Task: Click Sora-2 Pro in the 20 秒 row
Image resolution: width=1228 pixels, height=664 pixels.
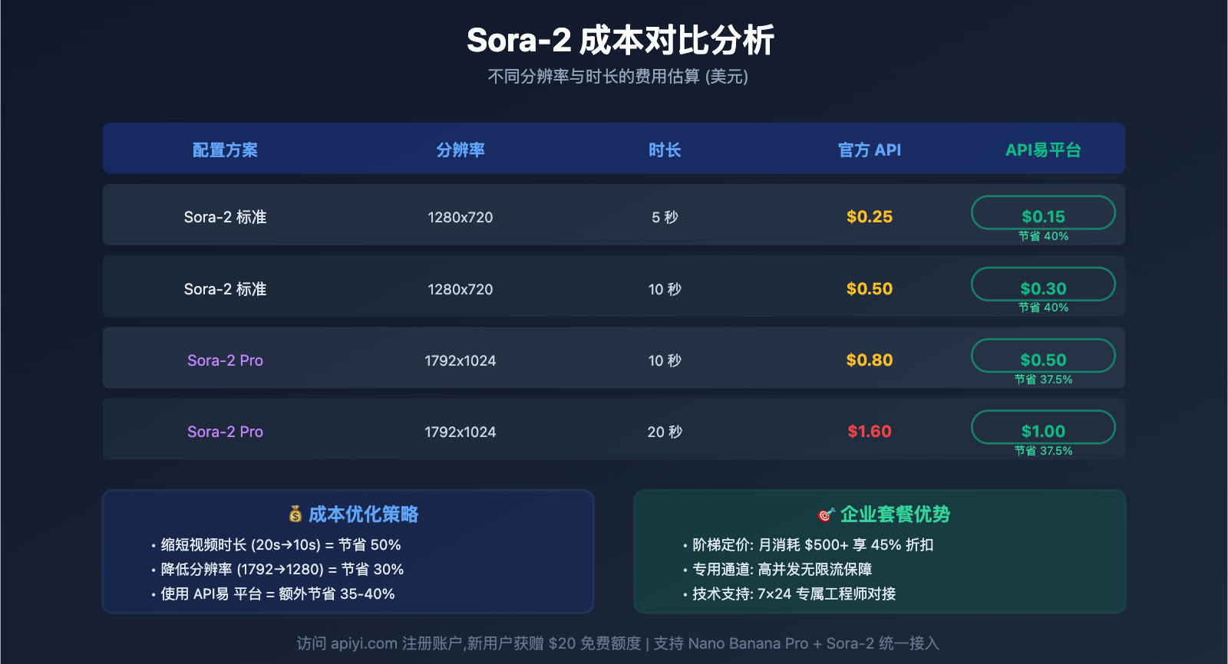Action: (x=225, y=432)
